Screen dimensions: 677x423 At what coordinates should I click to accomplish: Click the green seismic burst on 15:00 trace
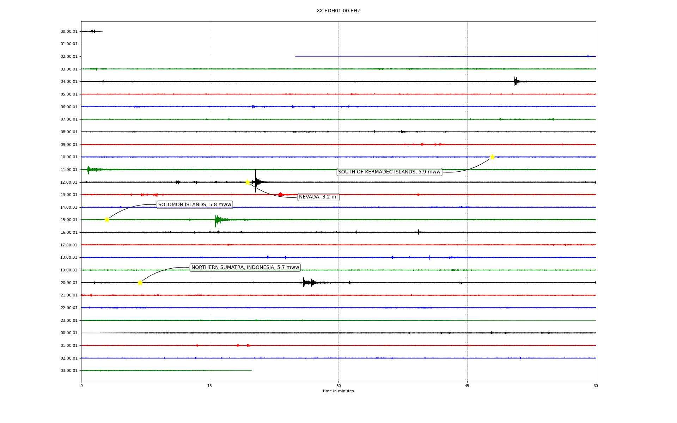click(218, 220)
